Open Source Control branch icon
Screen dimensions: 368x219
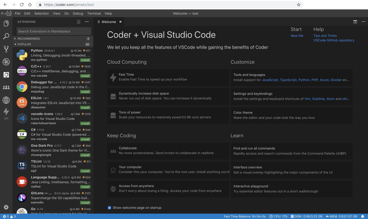6,49
